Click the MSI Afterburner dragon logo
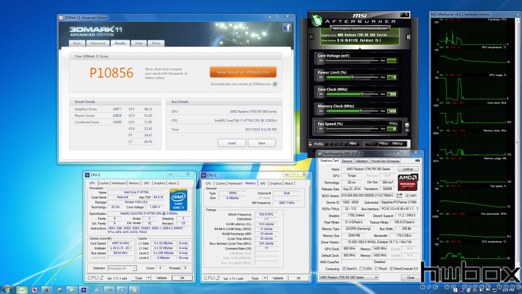The width and height of the screenshot is (522, 294). click(x=316, y=20)
